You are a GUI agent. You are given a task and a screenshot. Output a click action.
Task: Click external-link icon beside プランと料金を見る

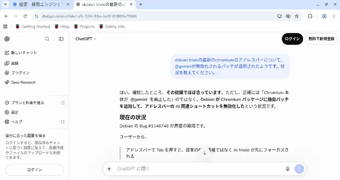click(x=62, y=102)
